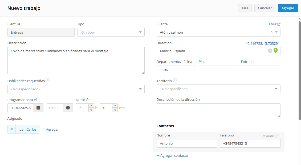This screenshot has height=165, width=301.
Task: Open the Habilidades requeridas dropdown
Action: pyautogui.click(x=76, y=89)
